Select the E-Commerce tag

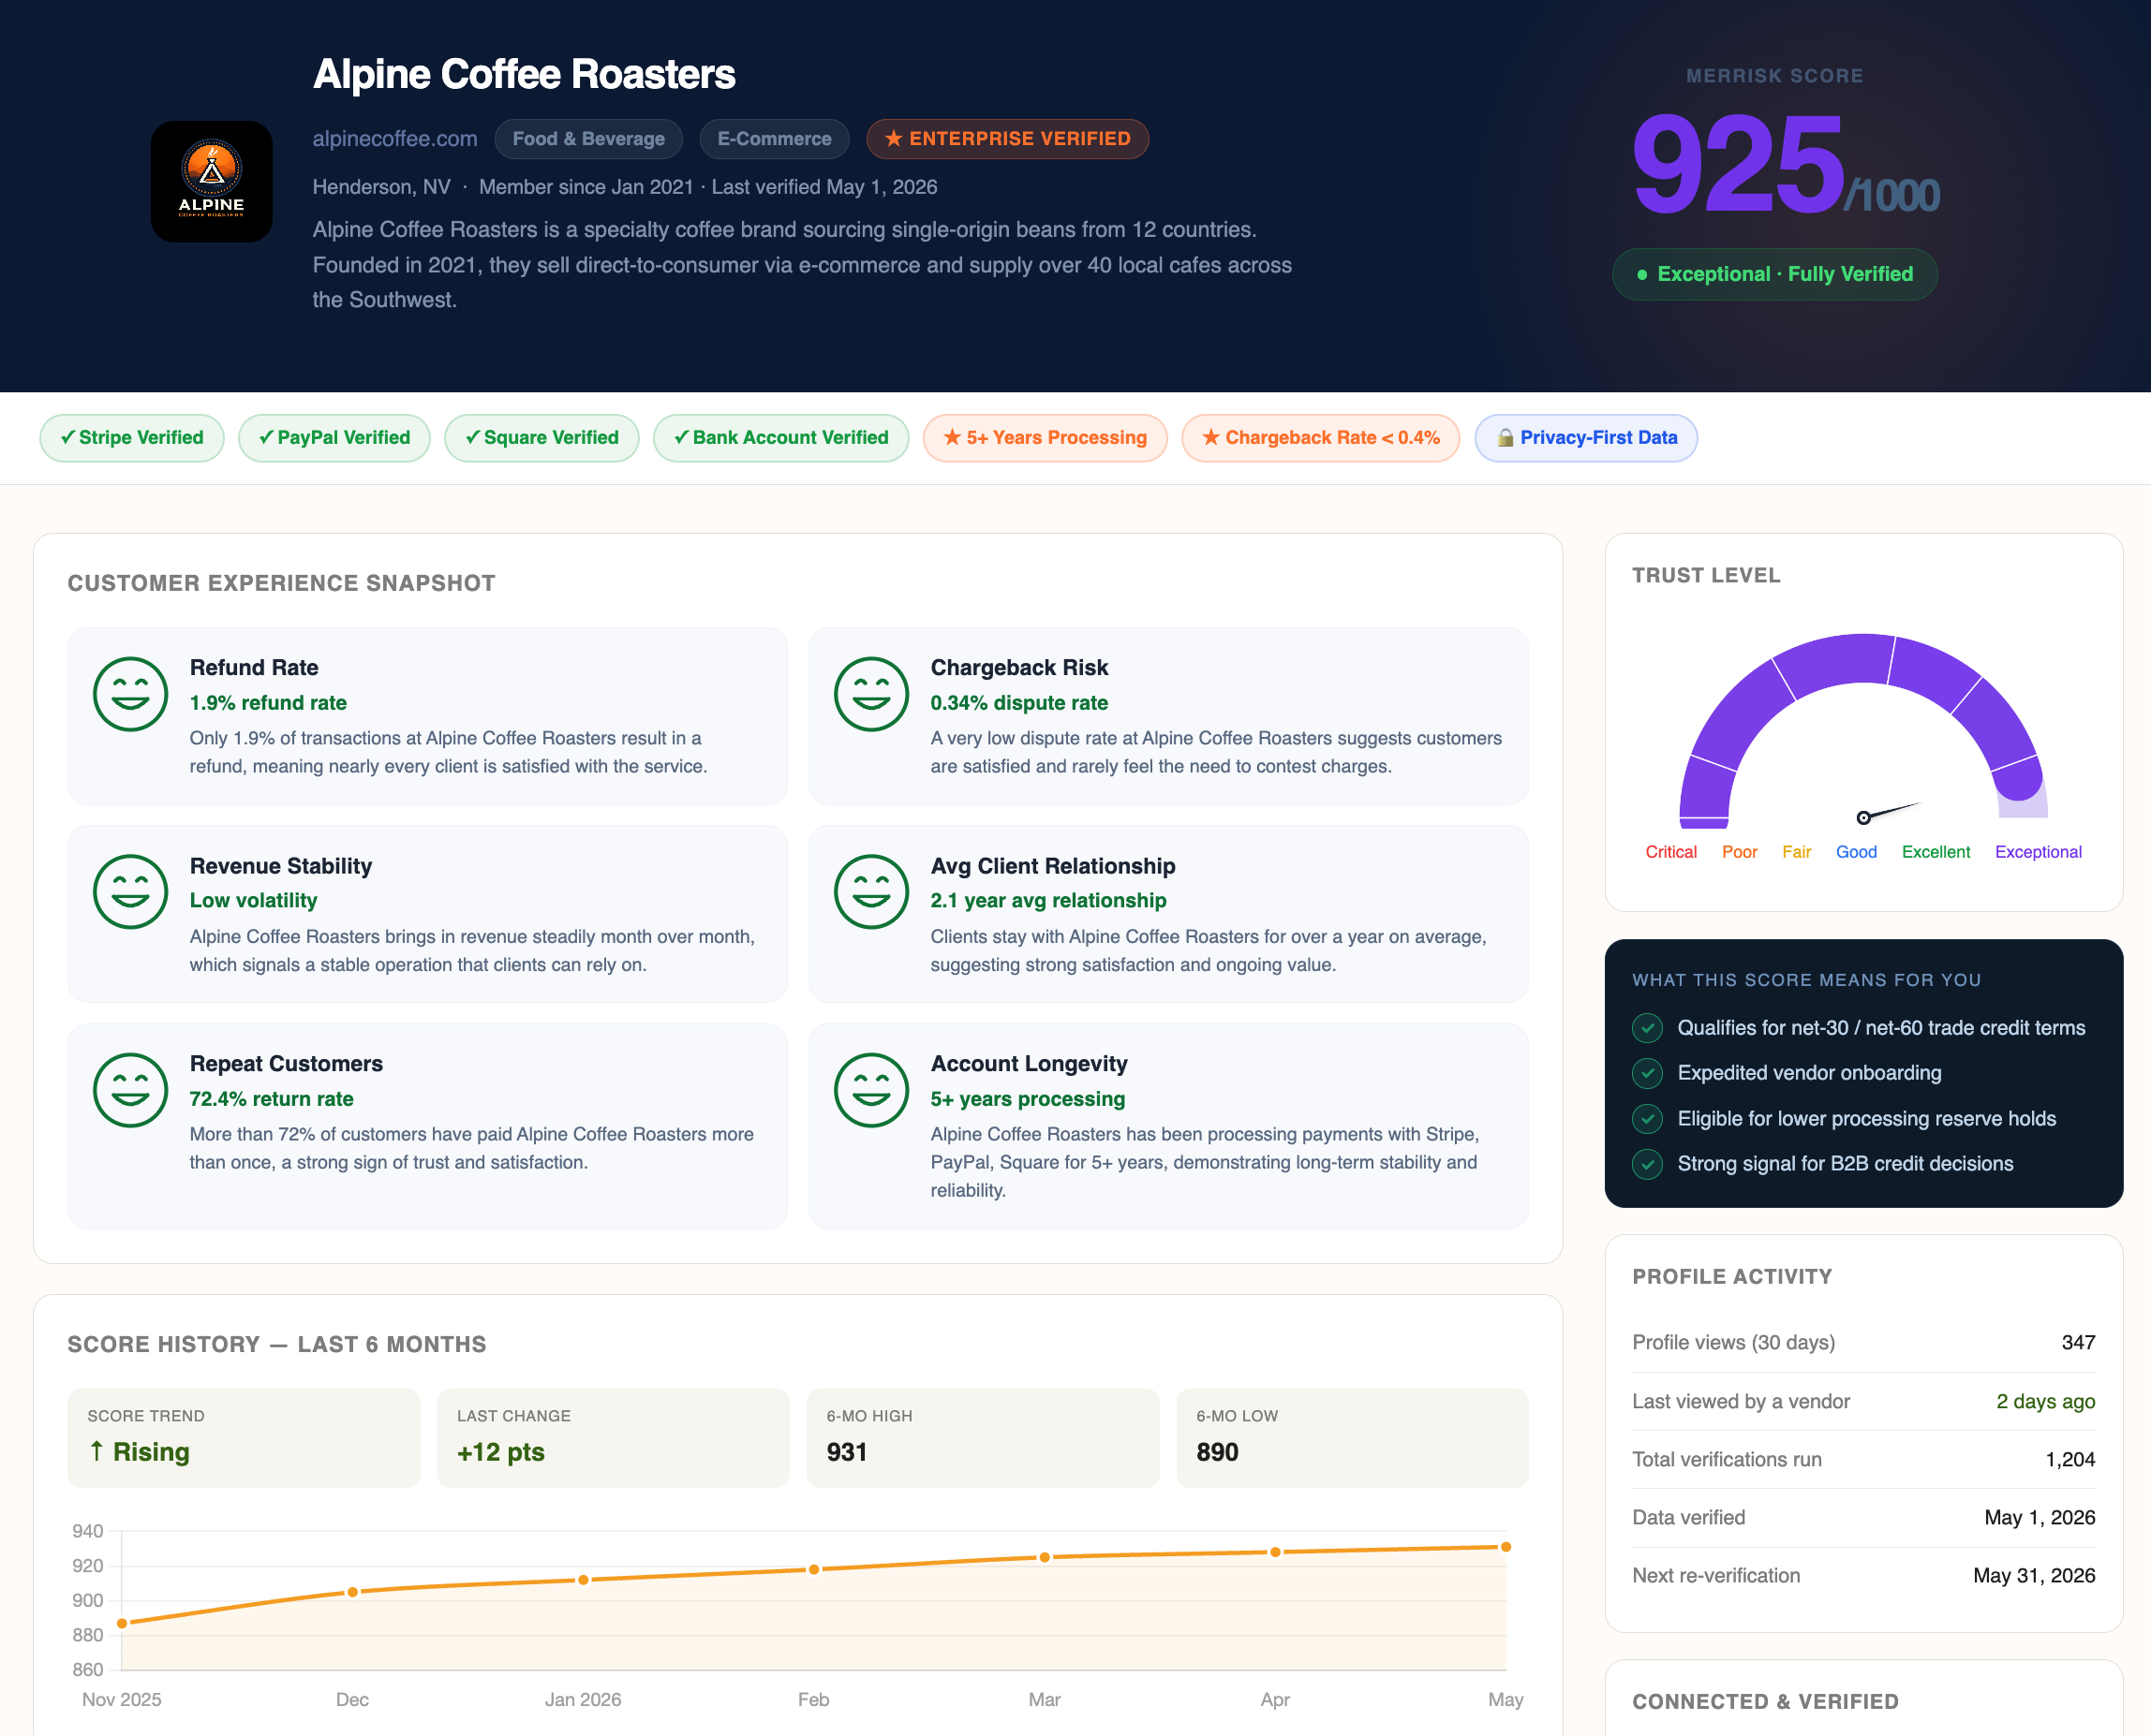[x=773, y=139]
